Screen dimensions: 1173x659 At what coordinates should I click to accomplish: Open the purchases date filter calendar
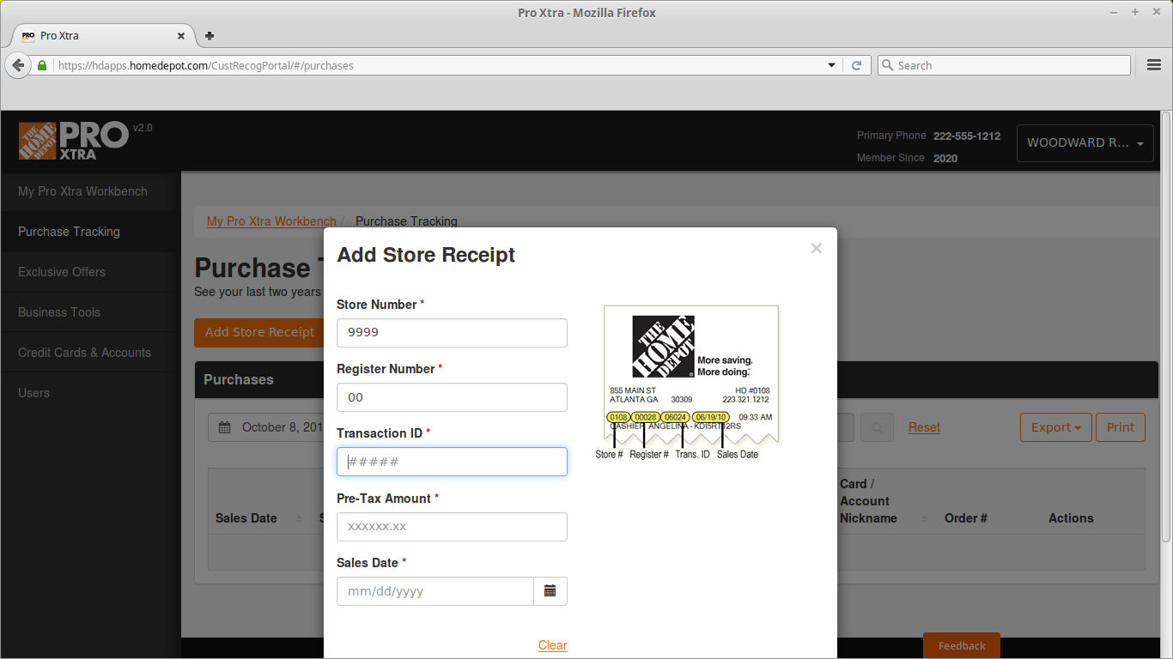pos(222,427)
